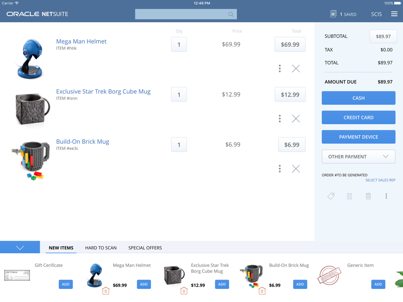Switch to Hard to Scan tab

pos(101,248)
